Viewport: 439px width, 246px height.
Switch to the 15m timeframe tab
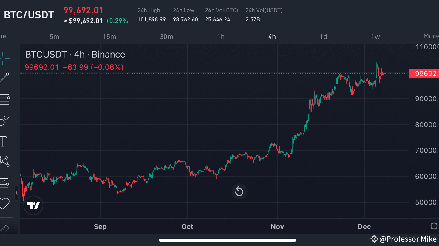(x=109, y=37)
